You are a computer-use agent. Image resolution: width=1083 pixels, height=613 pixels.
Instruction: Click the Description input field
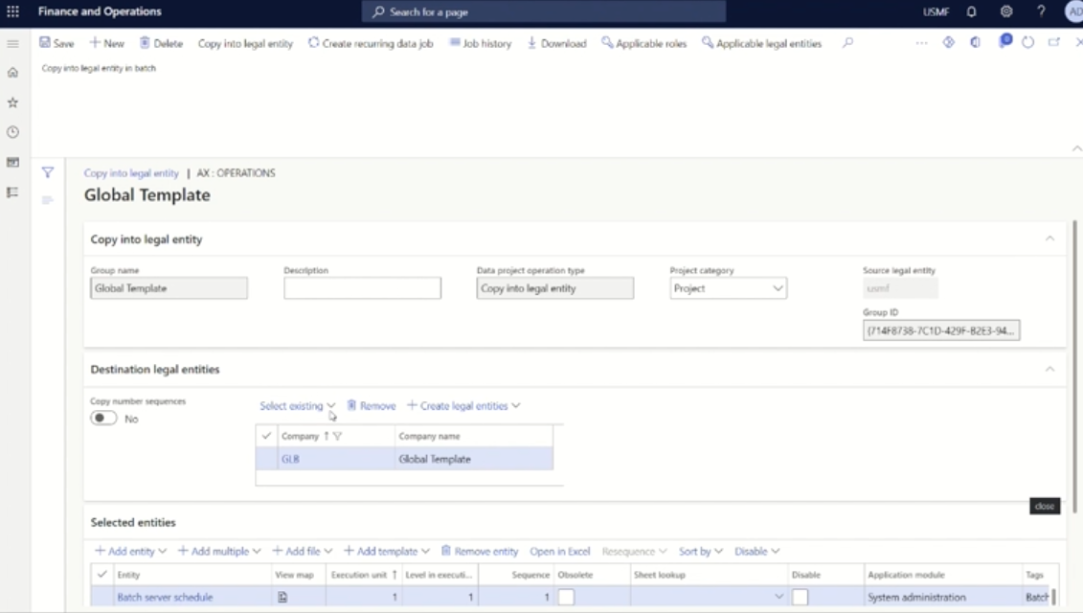[x=362, y=288]
